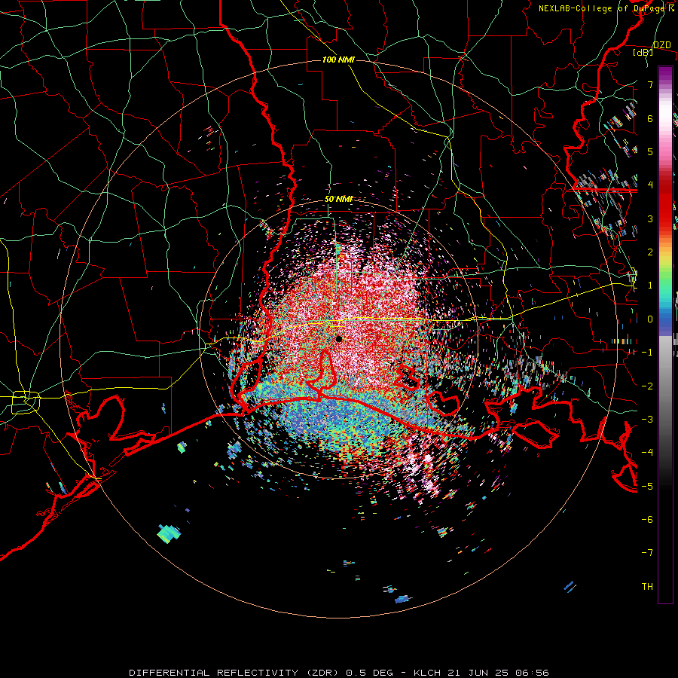Click the 6 value on the color scale
Viewport: 678px width, 678px height.
[x=650, y=118]
